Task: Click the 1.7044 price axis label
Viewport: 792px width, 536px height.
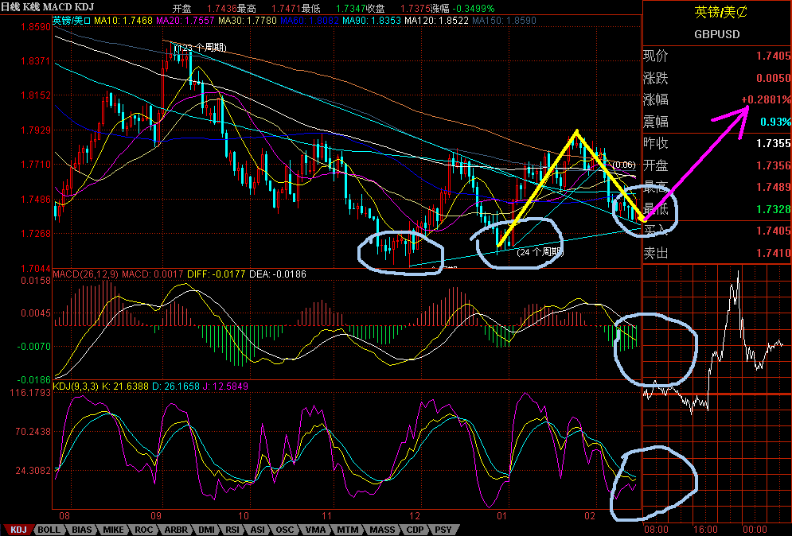Action: tap(35, 268)
